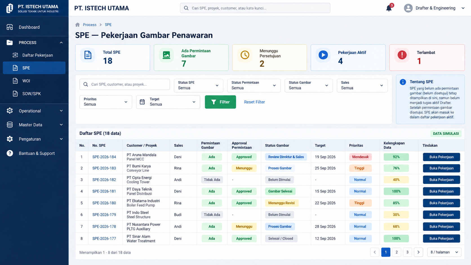
Task: Click the Bantuan & Support help icon
Action: tap(10, 153)
